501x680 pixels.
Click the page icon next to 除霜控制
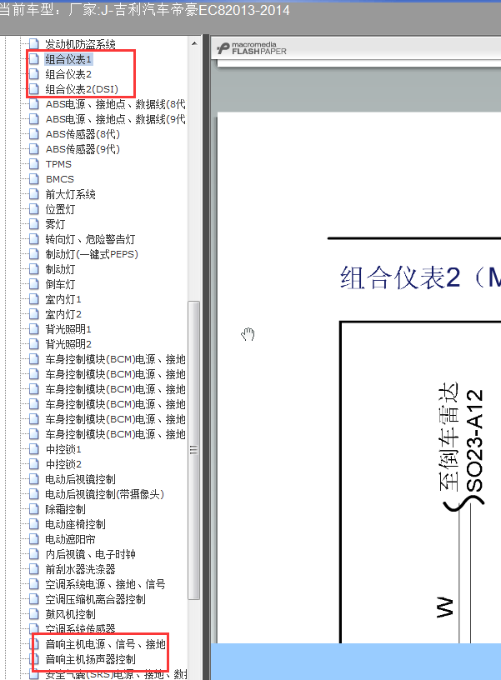click(34, 509)
